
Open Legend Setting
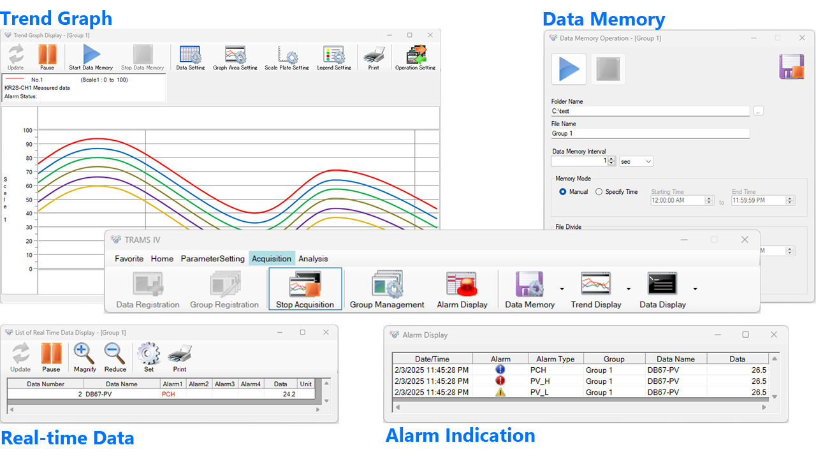click(334, 57)
